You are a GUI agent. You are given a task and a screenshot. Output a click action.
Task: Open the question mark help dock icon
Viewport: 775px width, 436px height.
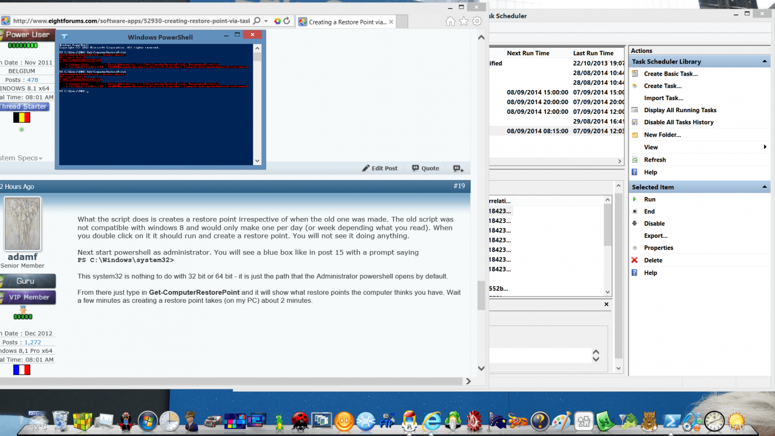point(540,421)
